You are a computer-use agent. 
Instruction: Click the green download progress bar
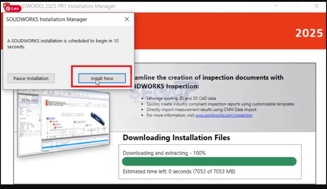[209, 161]
